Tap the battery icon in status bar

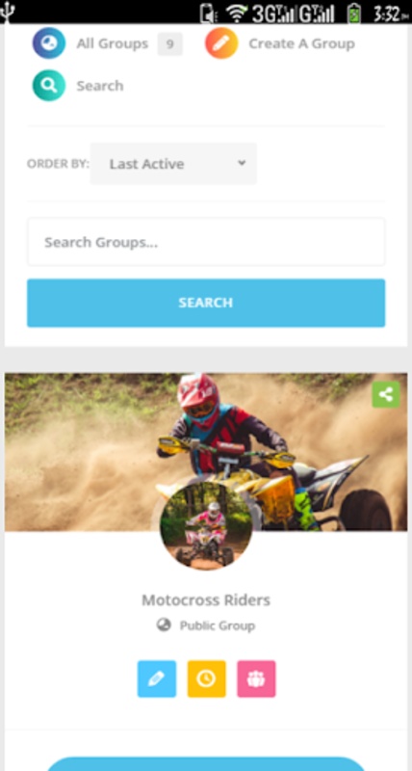pyautogui.click(x=353, y=13)
